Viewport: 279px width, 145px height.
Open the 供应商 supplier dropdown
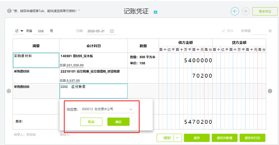click(x=107, y=109)
